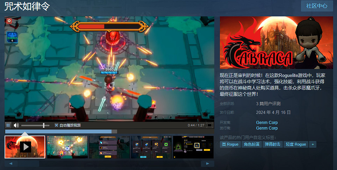Image resolution: width=337 pixels, height=170 pixels.
Task: Select the fifth dark shop screenshot thumbnail
Action: point(193,147)
